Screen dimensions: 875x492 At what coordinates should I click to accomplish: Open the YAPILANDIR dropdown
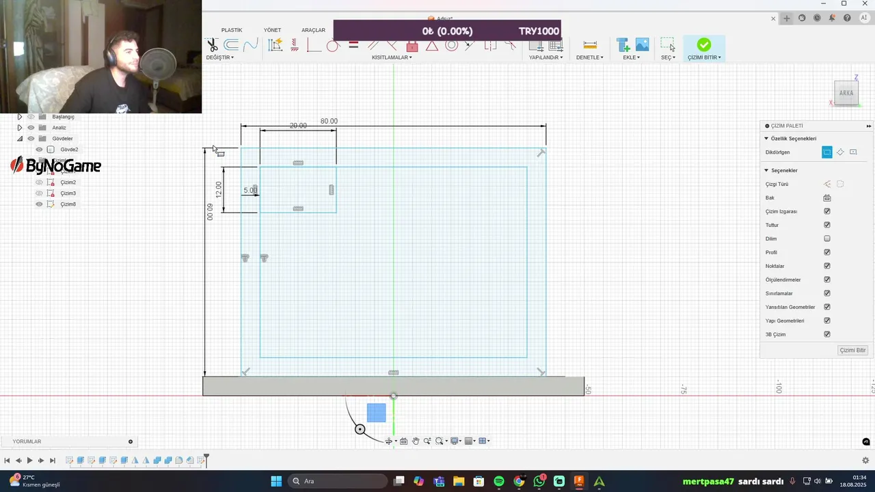coord(546,57)
